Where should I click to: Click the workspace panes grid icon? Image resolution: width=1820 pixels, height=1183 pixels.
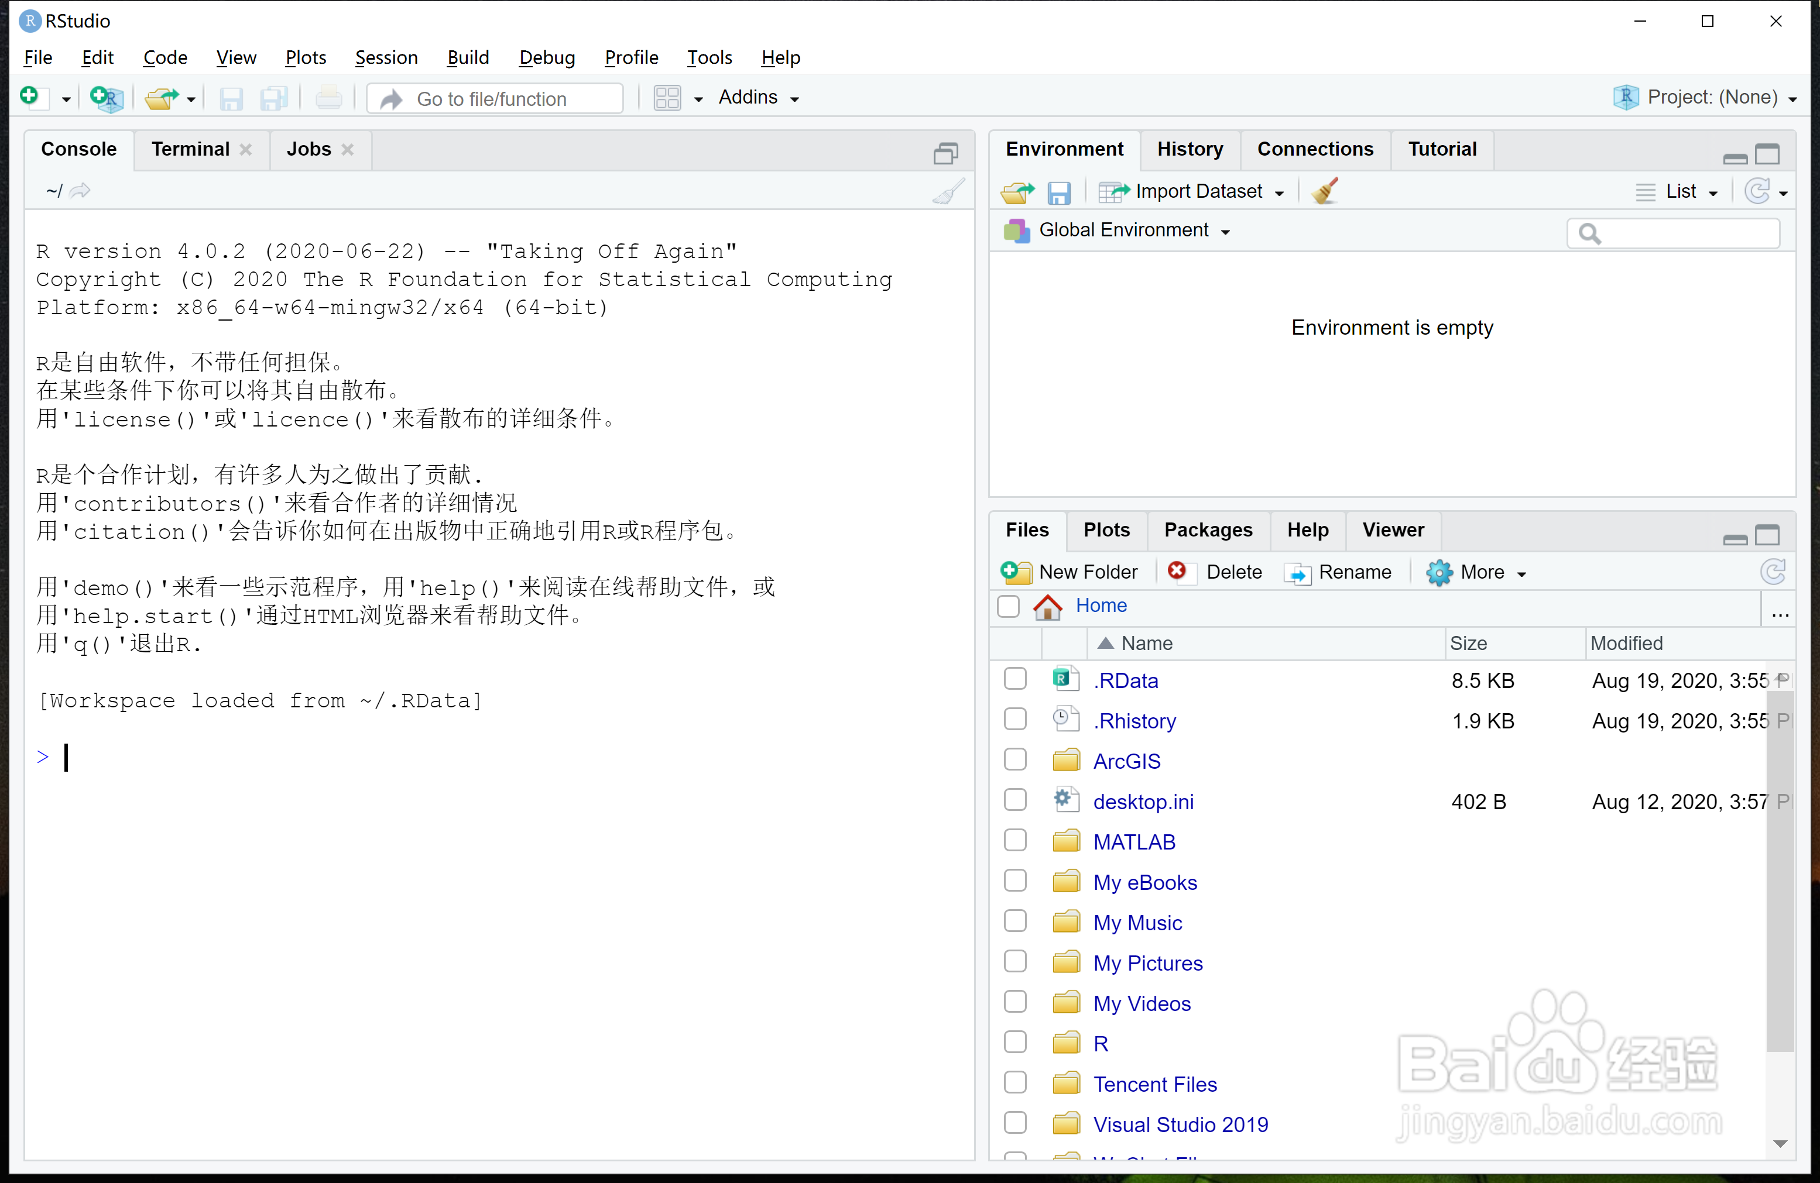(x=667, y=98)
